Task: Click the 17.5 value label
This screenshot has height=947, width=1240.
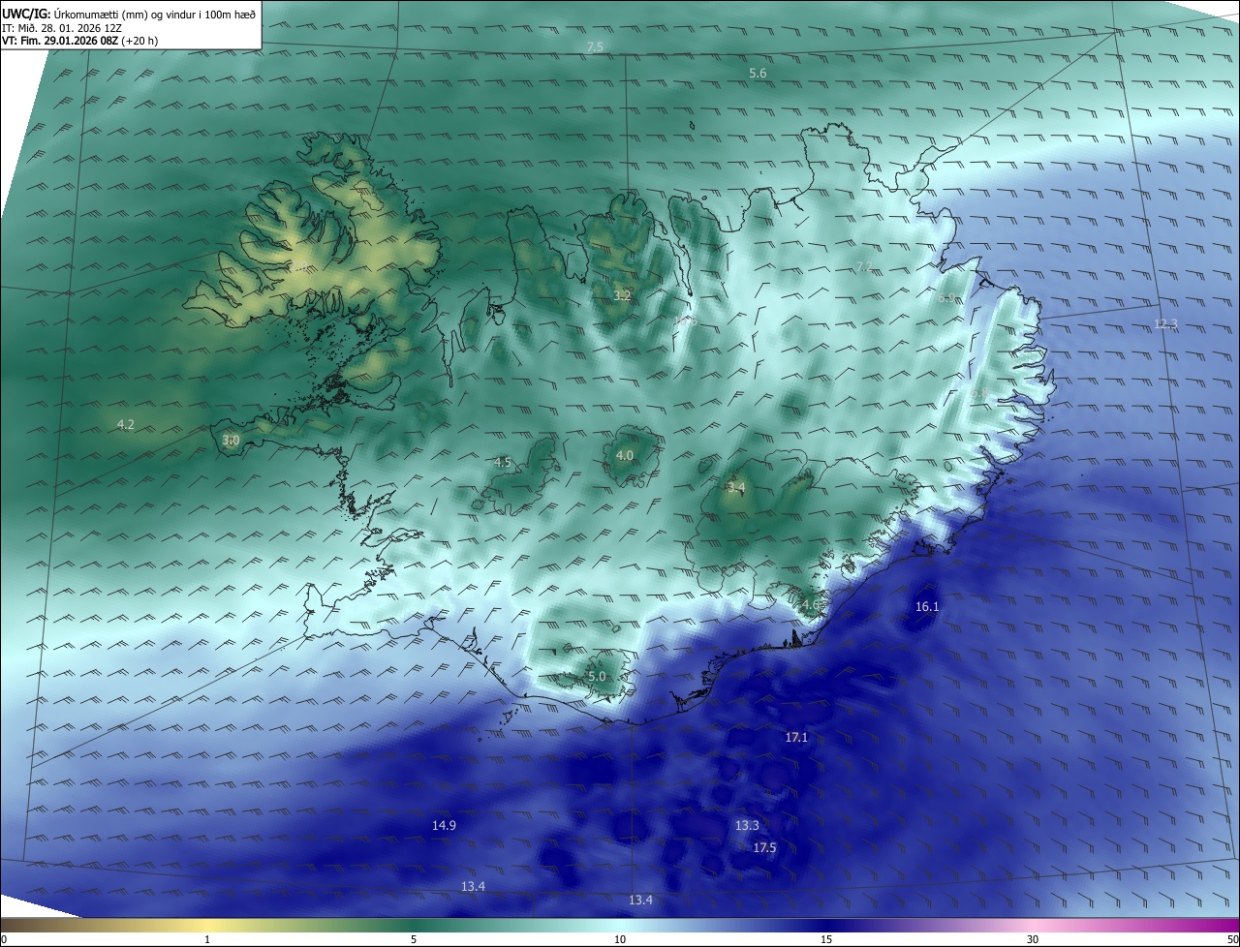Action: coord(764,848)
